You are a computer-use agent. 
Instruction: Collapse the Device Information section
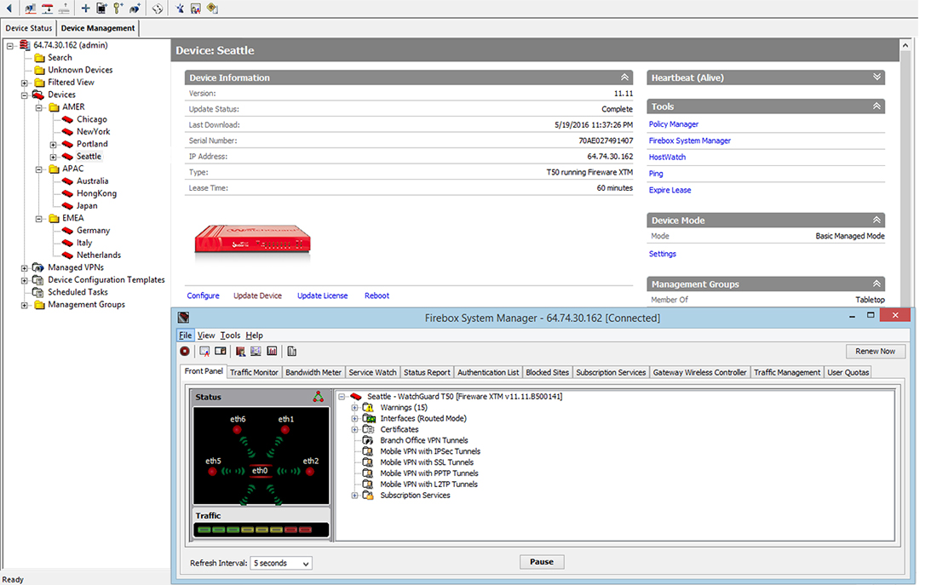click(625, 77)
